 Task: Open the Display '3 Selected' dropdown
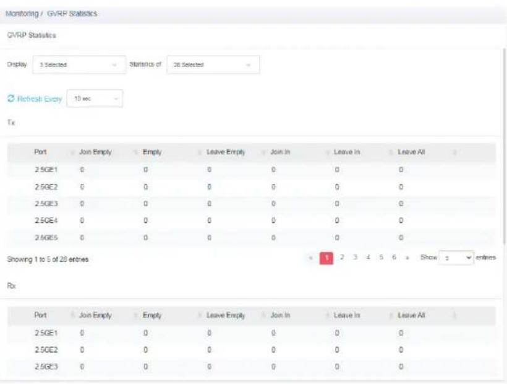pos(79,65)
